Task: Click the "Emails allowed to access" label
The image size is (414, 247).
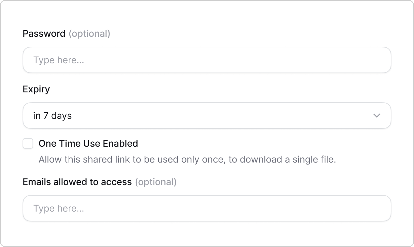Action: pos(77,182)
